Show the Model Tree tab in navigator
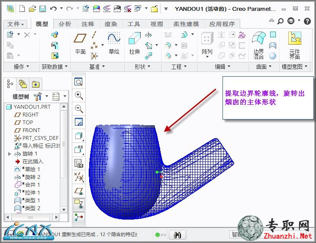Image resolution: width=316 pixels, height=243 pixels. click(x=10, y=84)
